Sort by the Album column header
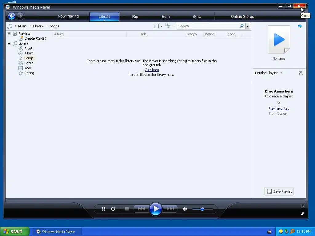 tap(90, 34)
